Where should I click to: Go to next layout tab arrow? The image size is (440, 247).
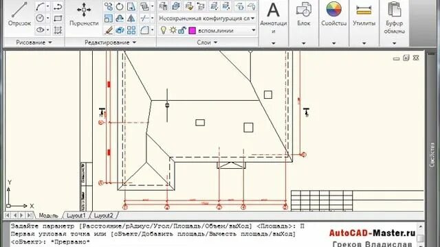22,215
